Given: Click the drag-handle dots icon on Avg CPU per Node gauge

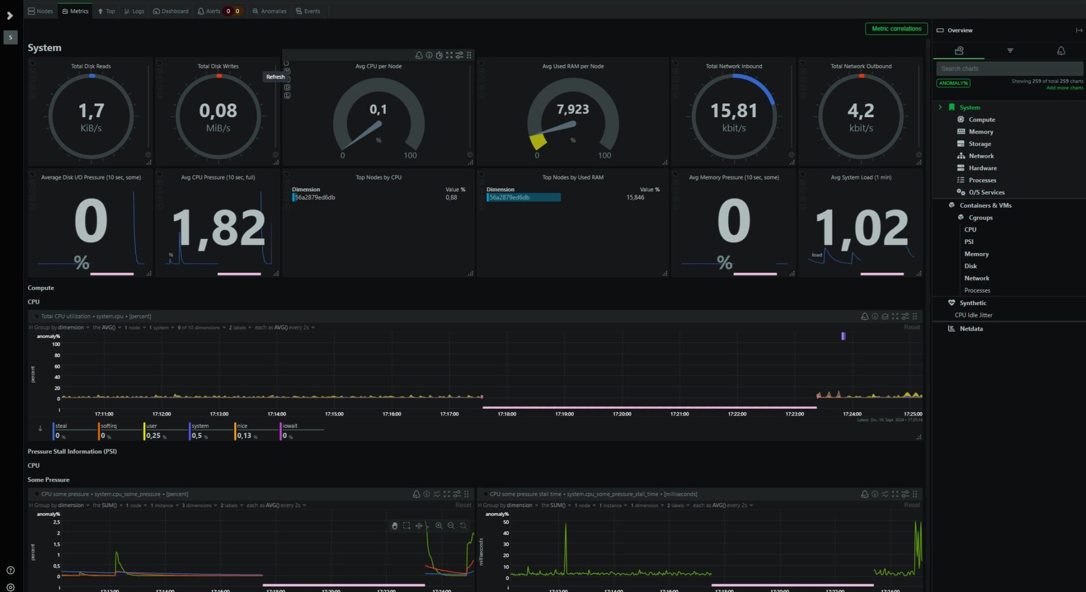Looking at the screenshot, I should click(469, 55).
